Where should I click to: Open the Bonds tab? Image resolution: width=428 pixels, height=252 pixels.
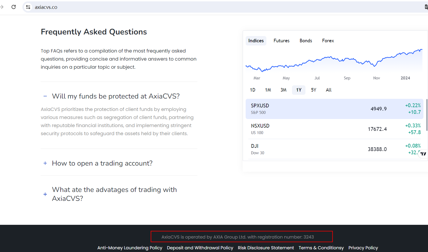coord(306,41)
